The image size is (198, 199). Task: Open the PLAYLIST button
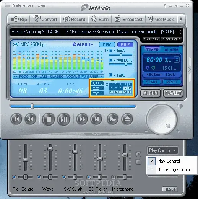click(x=173, y=93)
